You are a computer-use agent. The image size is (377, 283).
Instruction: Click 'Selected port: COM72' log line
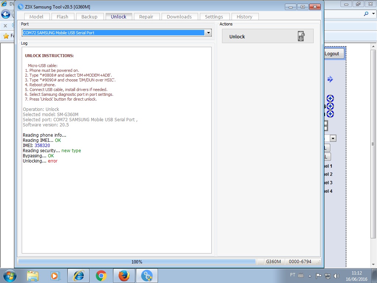click(80, 120)
